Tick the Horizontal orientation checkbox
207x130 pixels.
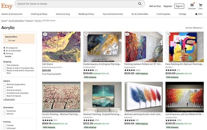4,111
